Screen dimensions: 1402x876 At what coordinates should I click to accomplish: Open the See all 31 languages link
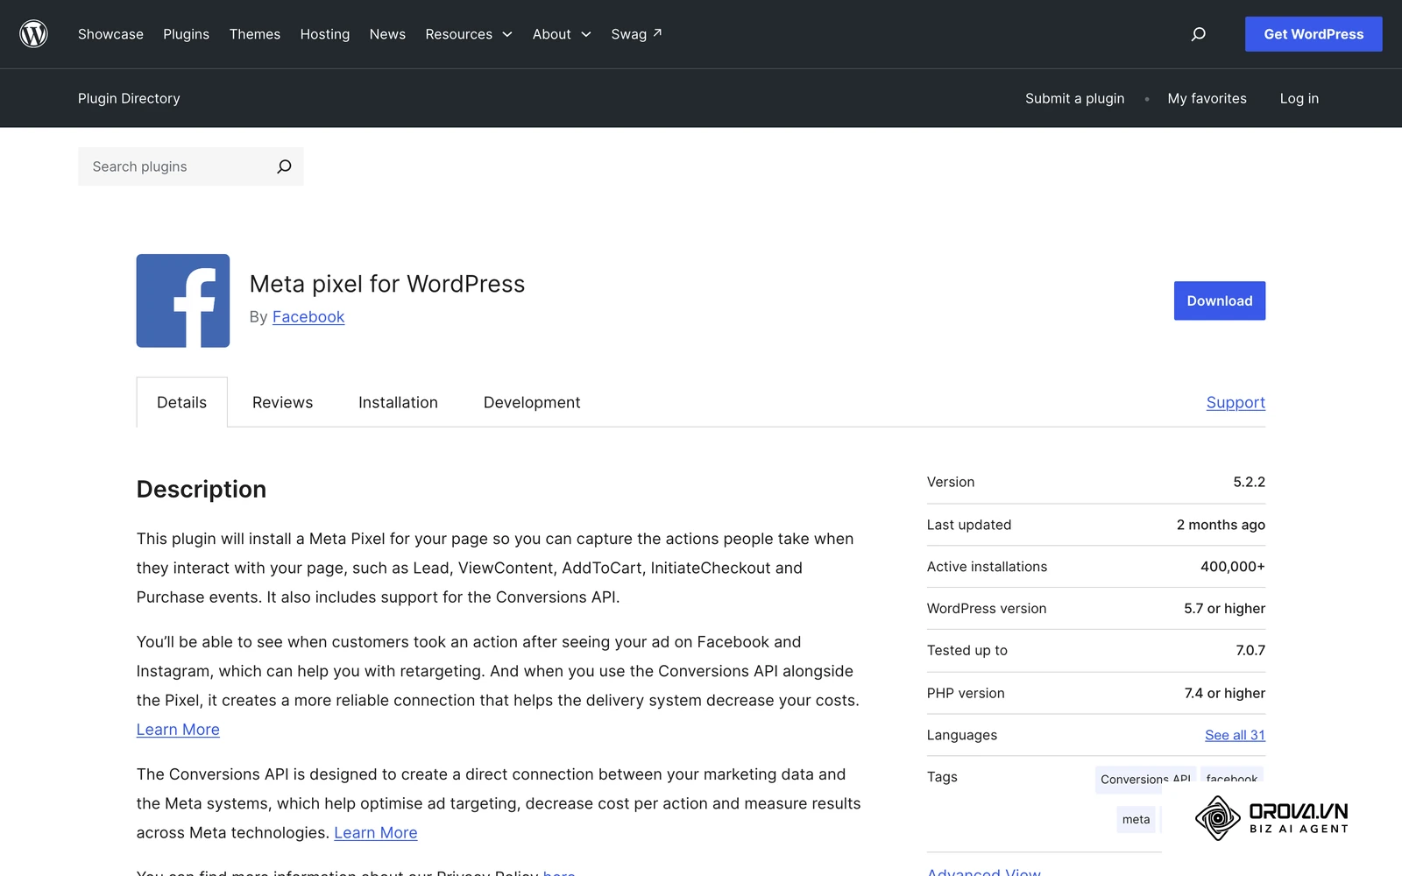1235,735
